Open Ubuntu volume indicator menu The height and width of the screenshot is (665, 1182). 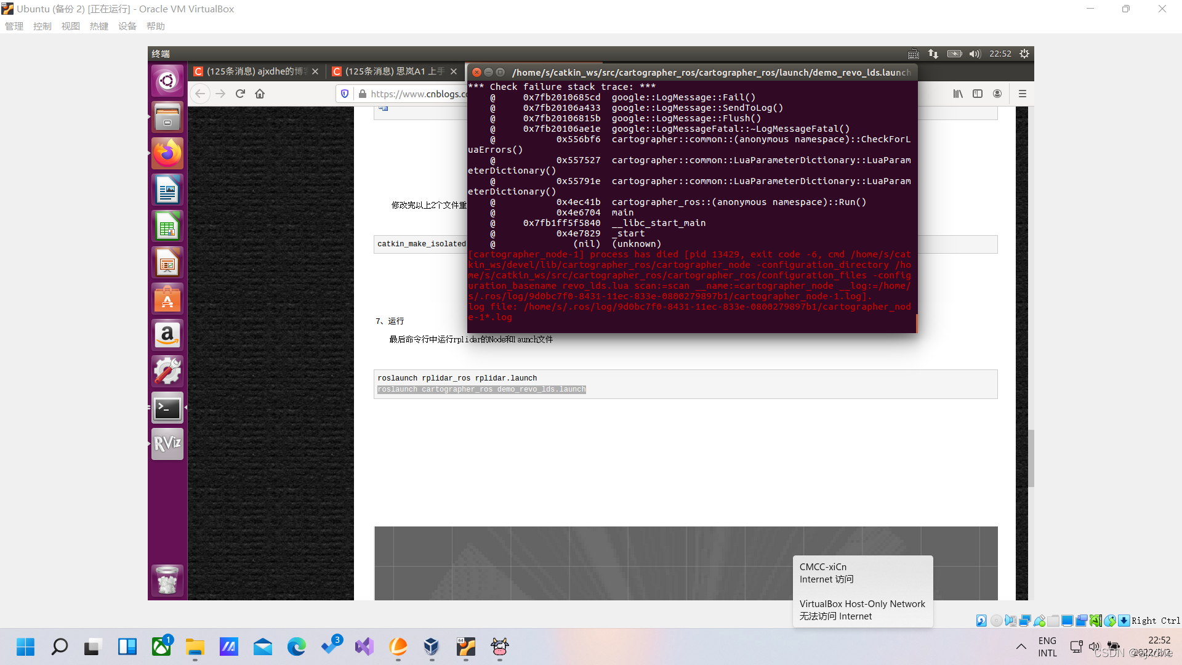[974, 54]
